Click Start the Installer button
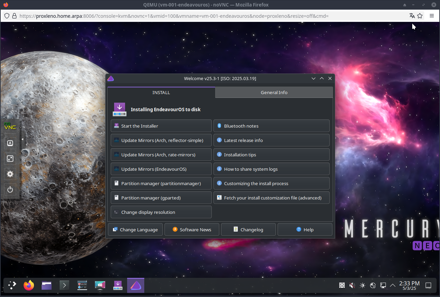Screen dimensions: 440x297 [161, 126]
